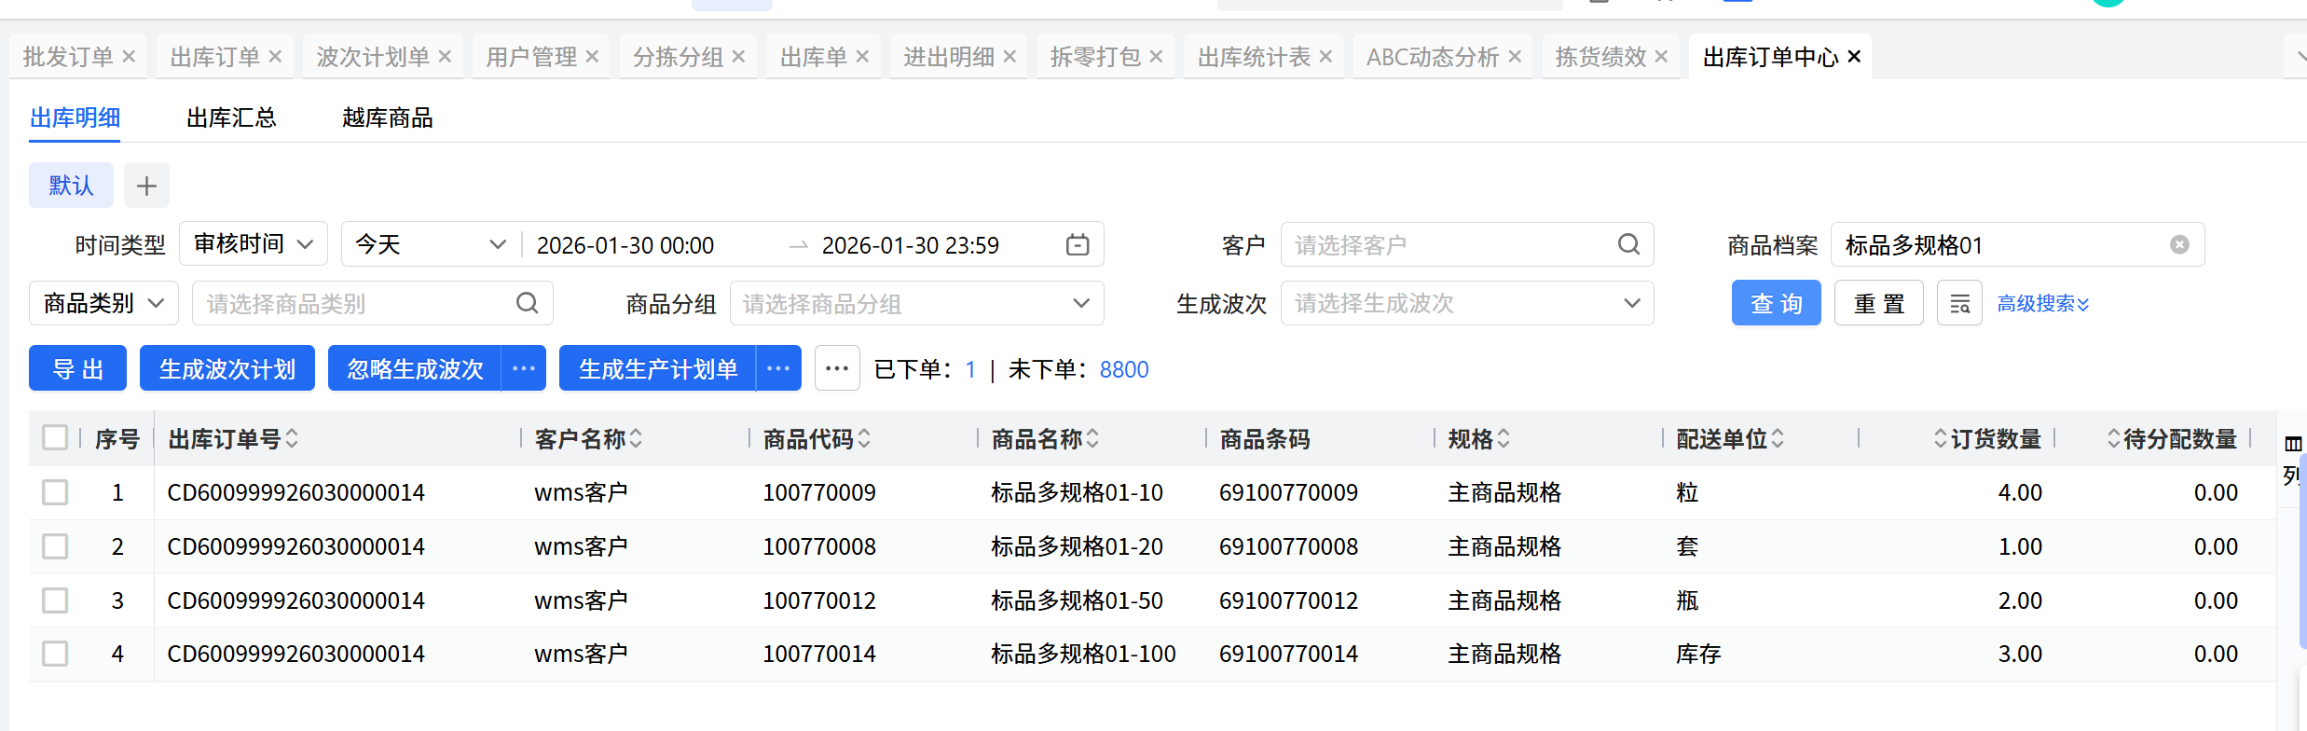
Task: Open the filter settings list icon
Action: [x=1959, y=303]
